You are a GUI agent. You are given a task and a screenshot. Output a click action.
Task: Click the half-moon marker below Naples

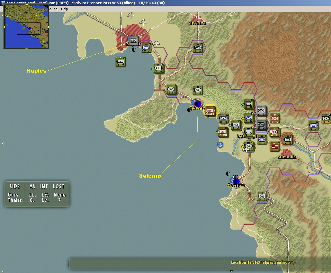pos(134,50)
